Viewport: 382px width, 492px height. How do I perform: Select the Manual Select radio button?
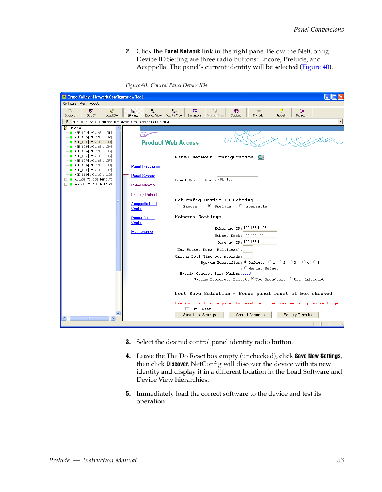click(x=245, y=268)
